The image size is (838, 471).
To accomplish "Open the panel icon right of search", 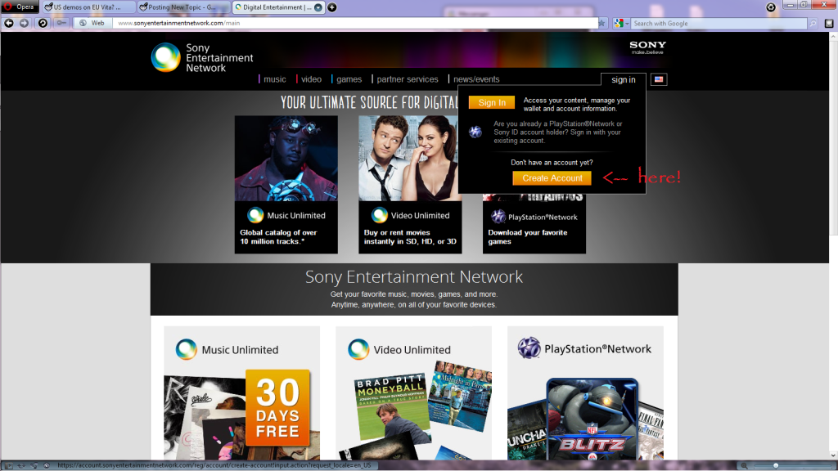I will (829, 23).
